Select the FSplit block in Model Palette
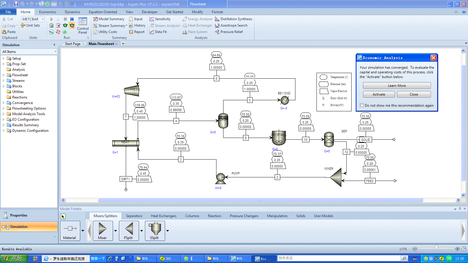Image resolution: width=468 pixels, height=263 pixels. pyautogui.click(x=128, y=231)
